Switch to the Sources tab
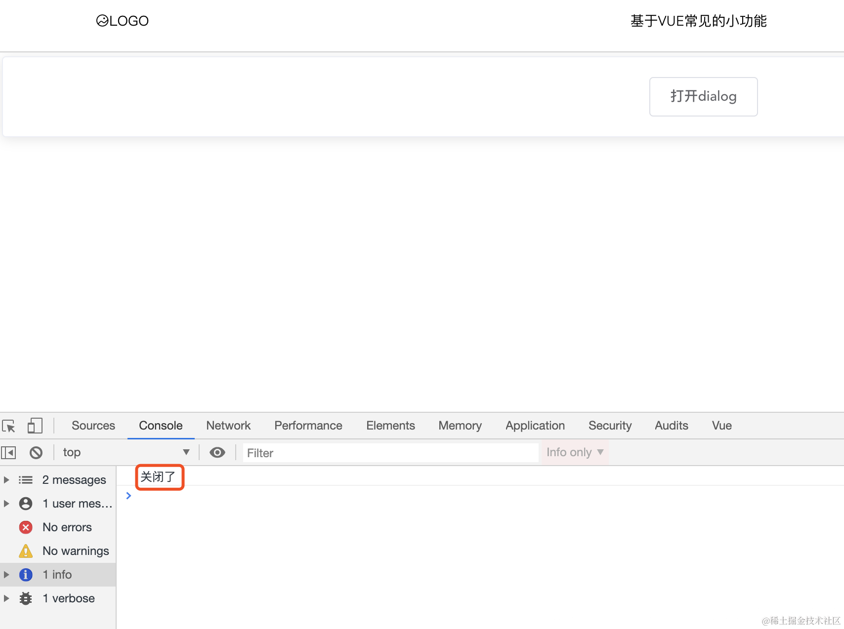844x629 pixels. click(x=93, y=426)
